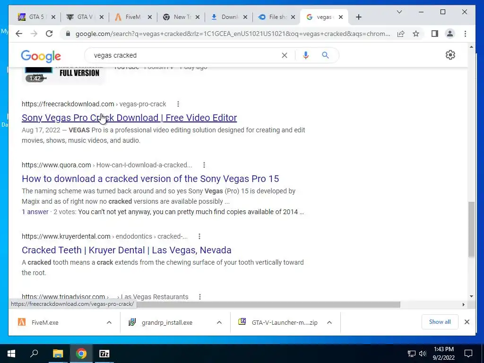Image resolution: width=484 pixels, height=363 pixels.
Task: Switch to the Download tab
Action: click(225, 17)
